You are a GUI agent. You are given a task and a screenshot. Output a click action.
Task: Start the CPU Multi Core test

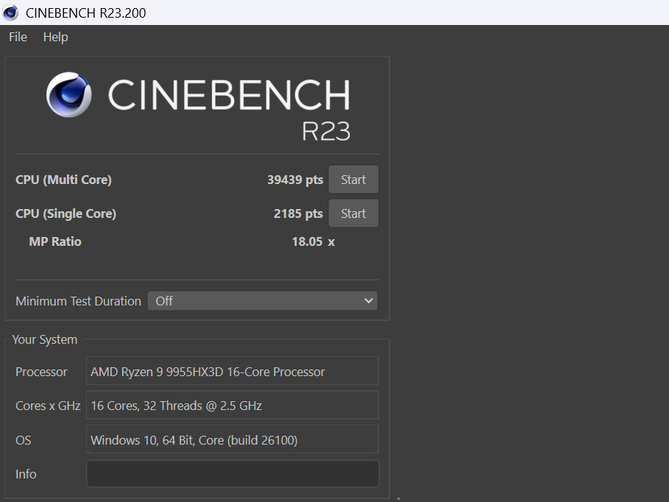(353, 180)
